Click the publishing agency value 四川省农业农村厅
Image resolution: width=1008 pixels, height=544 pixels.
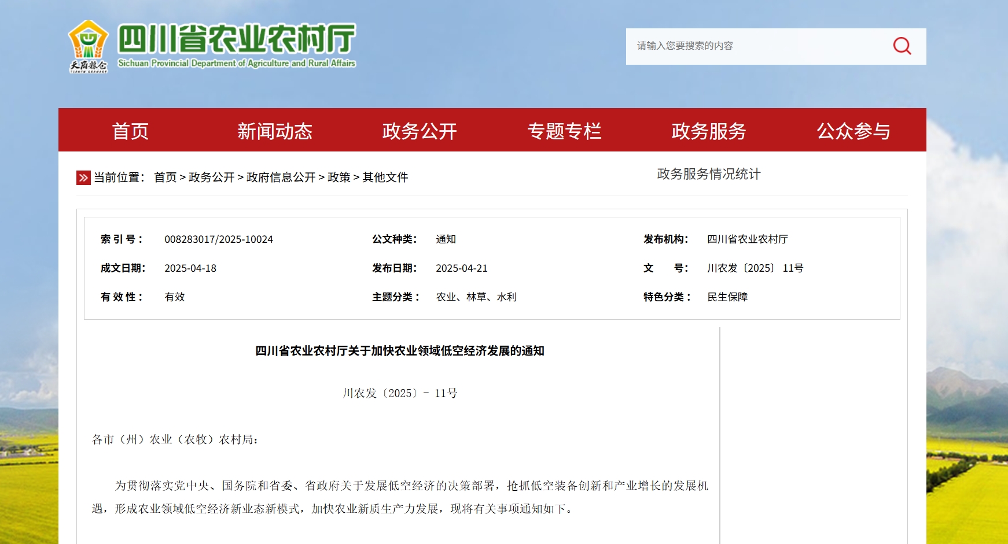(747, 239)
